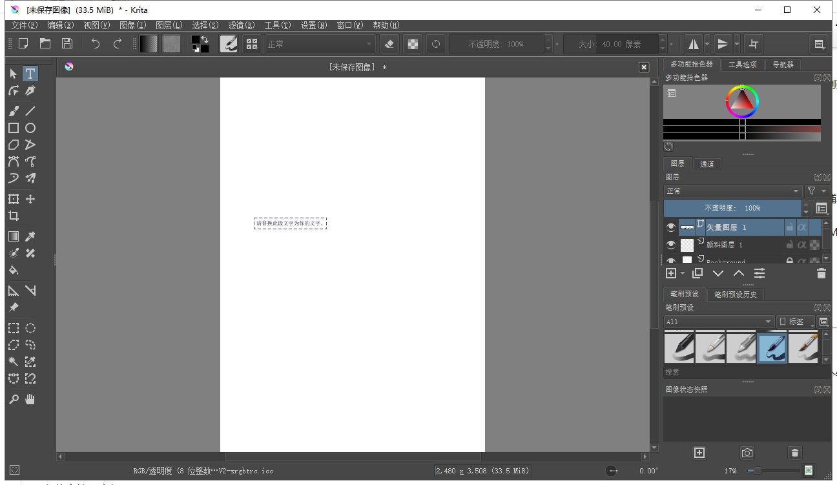Hide the 颜料图层 1 layer
The width and height of the screenshot is (837, 485).
tap(671, 245)
